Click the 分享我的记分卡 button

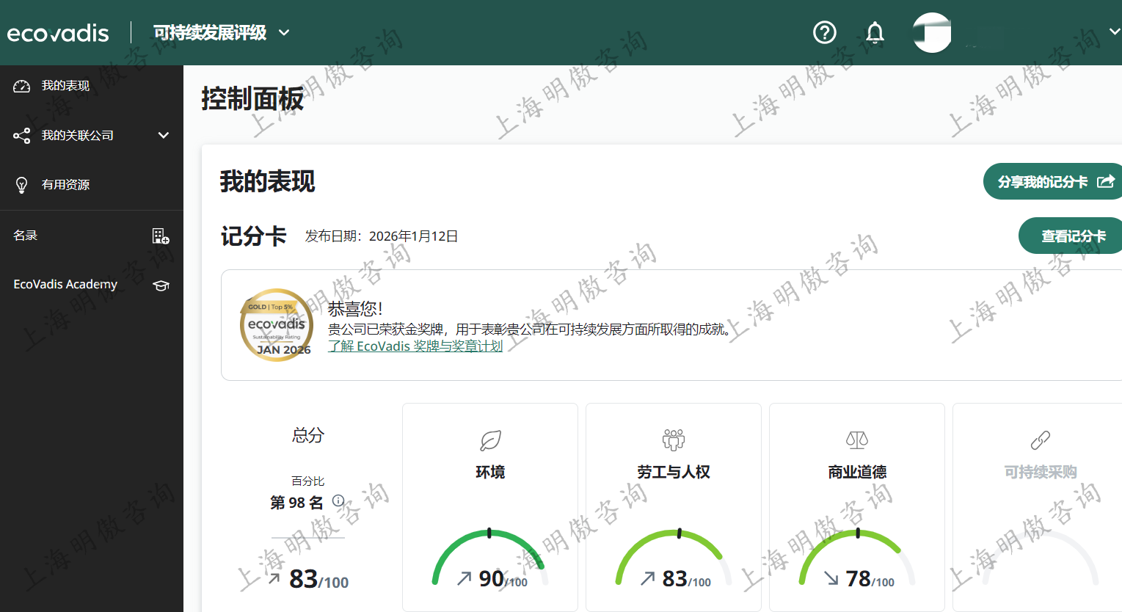[x=1054, y=181]
